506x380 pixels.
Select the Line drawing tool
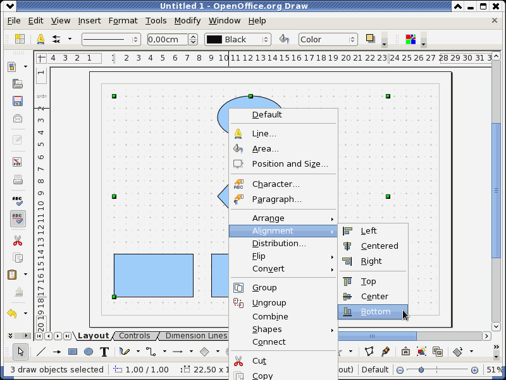[x=41, y=352]
